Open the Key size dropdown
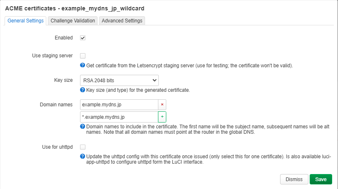 coord(119,80)
